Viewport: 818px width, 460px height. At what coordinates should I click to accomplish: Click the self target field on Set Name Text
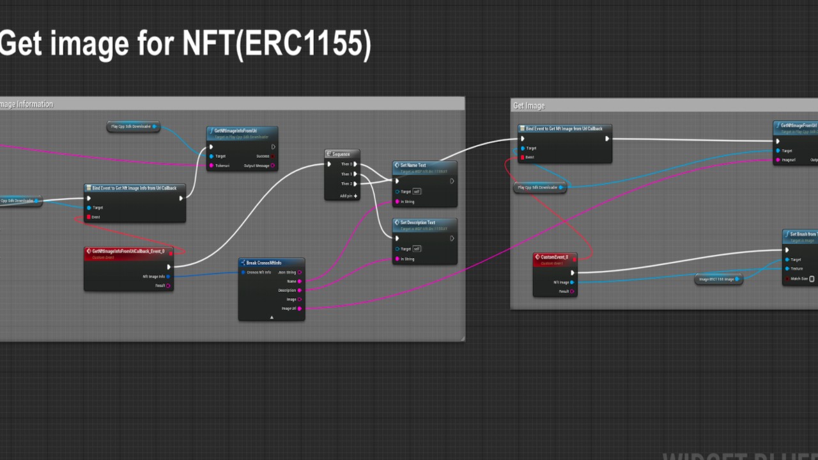pos(417,192)
